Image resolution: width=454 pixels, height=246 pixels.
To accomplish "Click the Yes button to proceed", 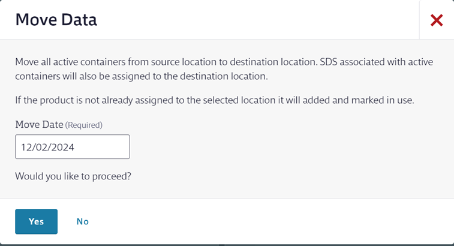I will (x=36, y=221).
